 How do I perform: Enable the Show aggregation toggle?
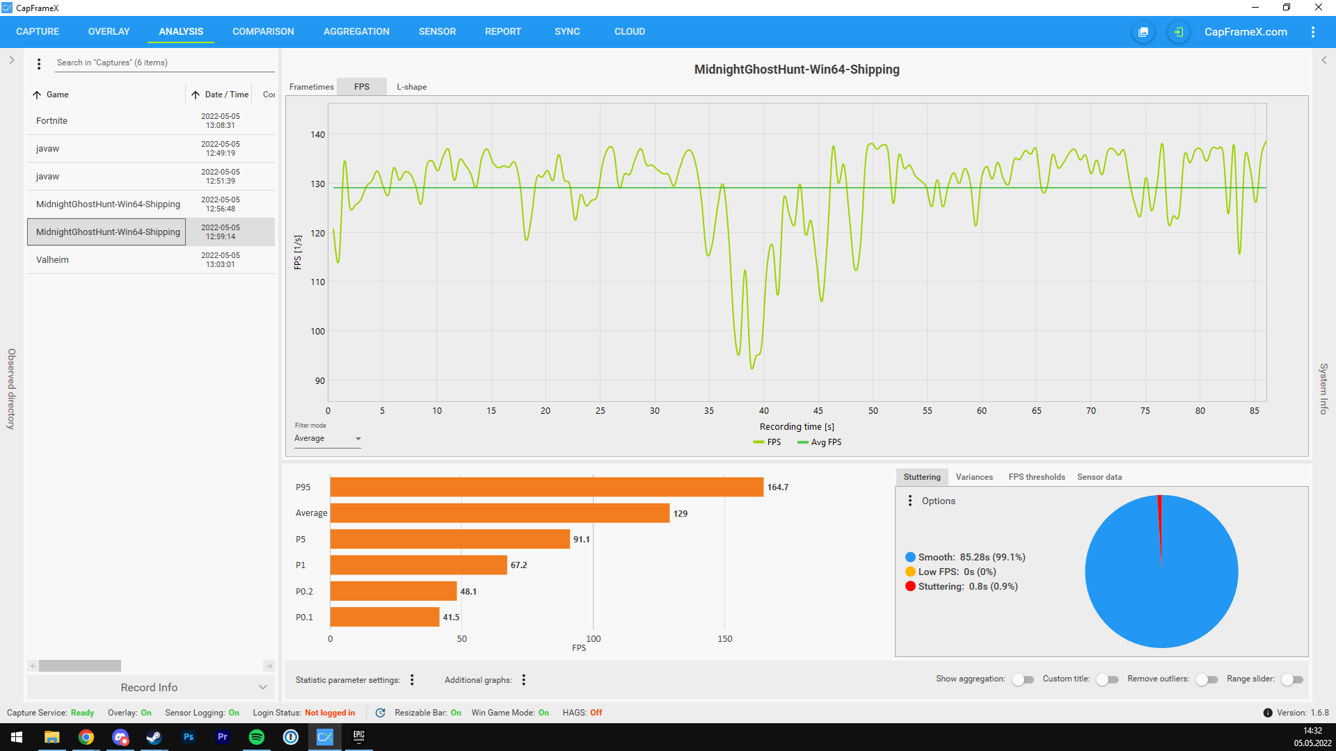coord(1022,679)
